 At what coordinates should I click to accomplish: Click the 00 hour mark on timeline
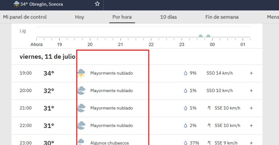(x=212, y=44)
